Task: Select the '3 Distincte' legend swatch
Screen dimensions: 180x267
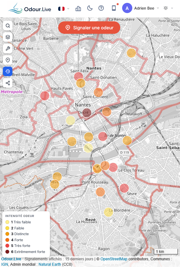Action: click(7, 234)
